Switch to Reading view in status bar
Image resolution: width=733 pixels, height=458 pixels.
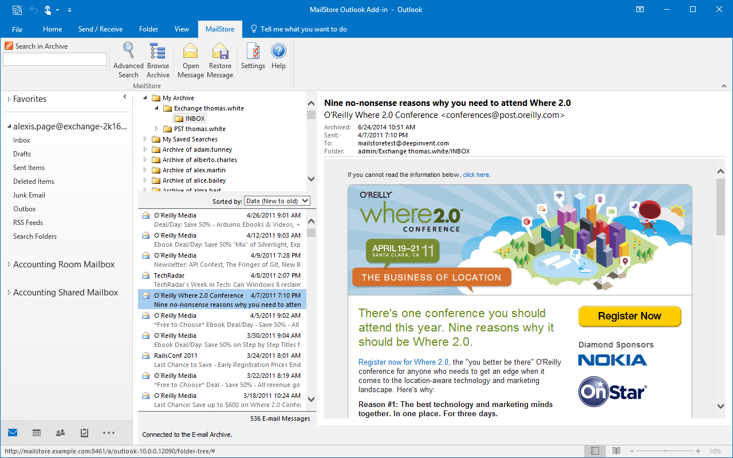pyautogui.click(x=616, y=451)
